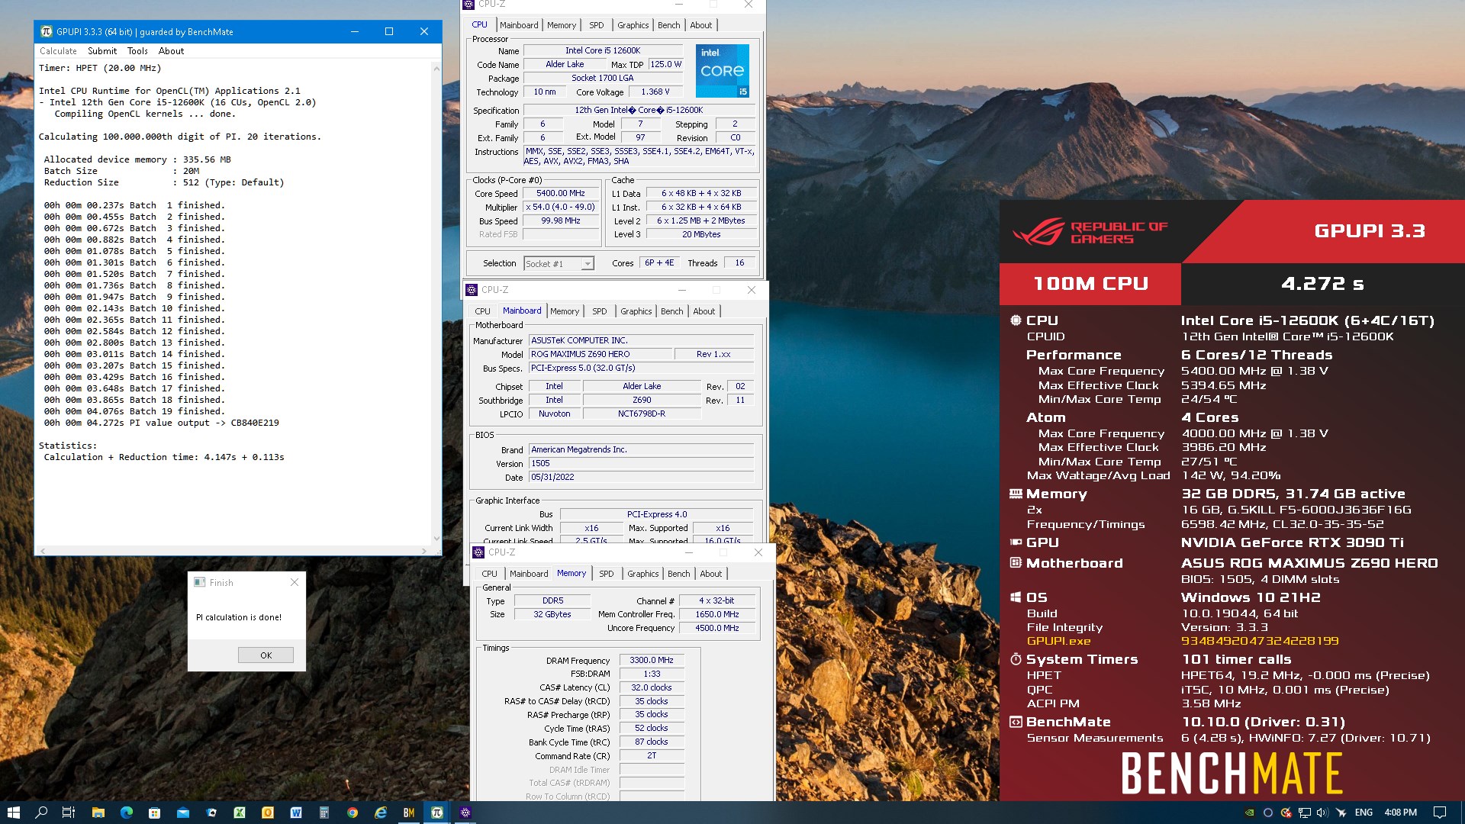Click the '100M CPU' red banner label
1465x824 pixels.
[x=1090, y=284]
